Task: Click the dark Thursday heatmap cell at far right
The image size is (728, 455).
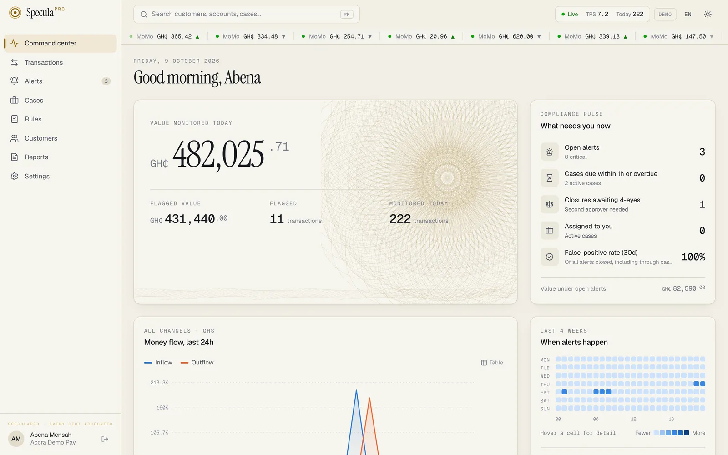Action: point(703,384)
